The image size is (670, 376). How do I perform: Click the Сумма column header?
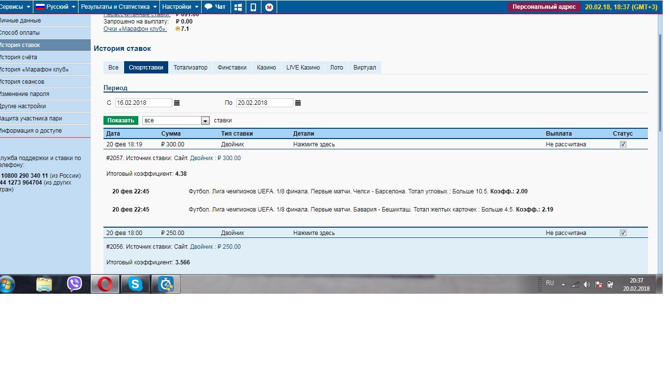(x=171, y=134)
